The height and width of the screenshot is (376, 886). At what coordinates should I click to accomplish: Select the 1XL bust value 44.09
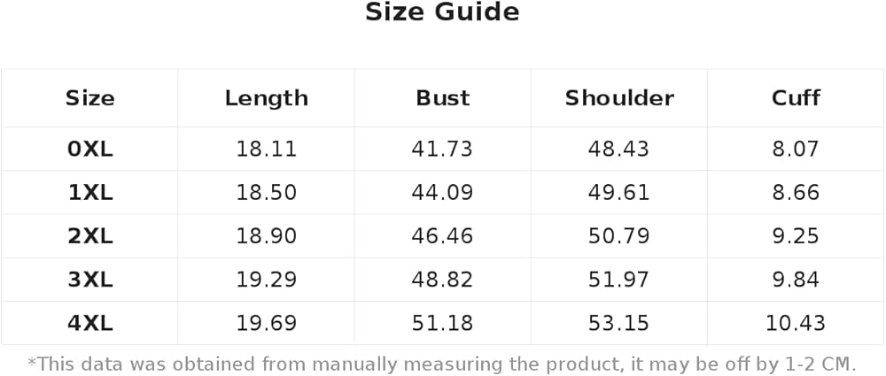[x=442, y=193]
